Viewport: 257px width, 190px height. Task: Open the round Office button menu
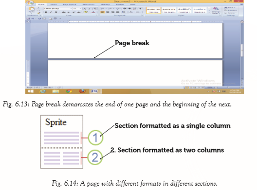pyautogui.click(x=30, y=2)
